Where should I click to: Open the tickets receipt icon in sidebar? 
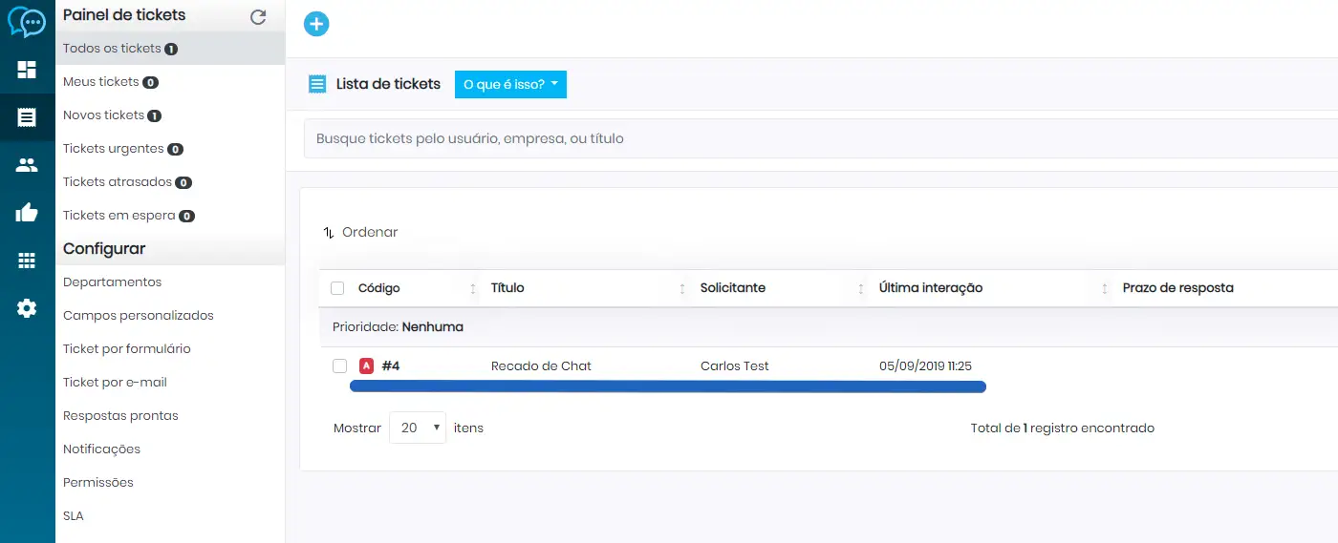tap(27, 117)
